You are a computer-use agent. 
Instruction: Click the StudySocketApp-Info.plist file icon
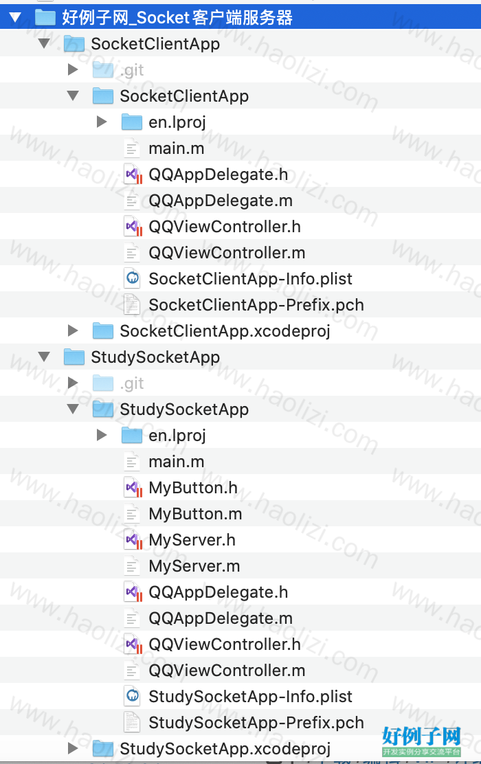133,696
